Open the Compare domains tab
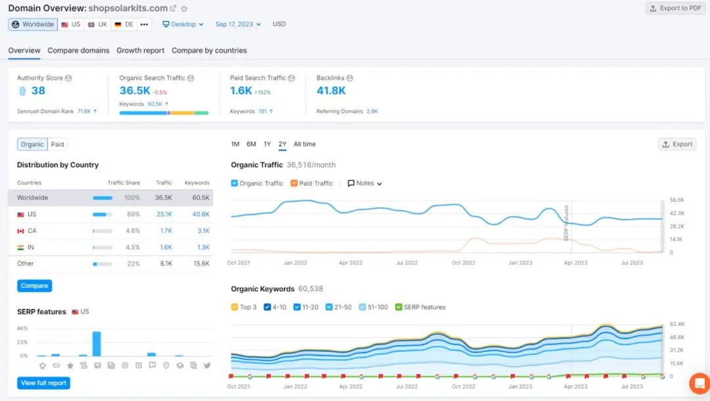The image size is (710, 401). (78, 51)
